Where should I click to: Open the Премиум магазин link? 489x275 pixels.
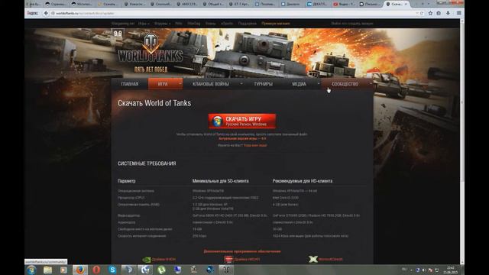click(x=276, y=24)
